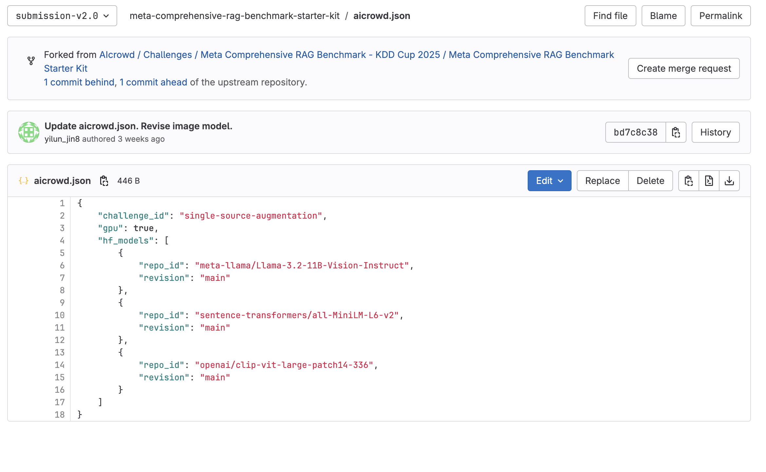Expand the Edit button dropdown
This screenshot has height=472, width=766.
pos(549,181)
